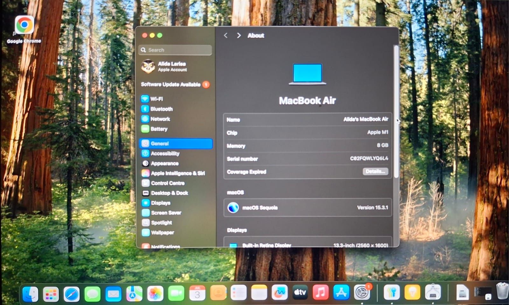
Task: Open Mail app in the dock
Action: click(x=113, y=294)
